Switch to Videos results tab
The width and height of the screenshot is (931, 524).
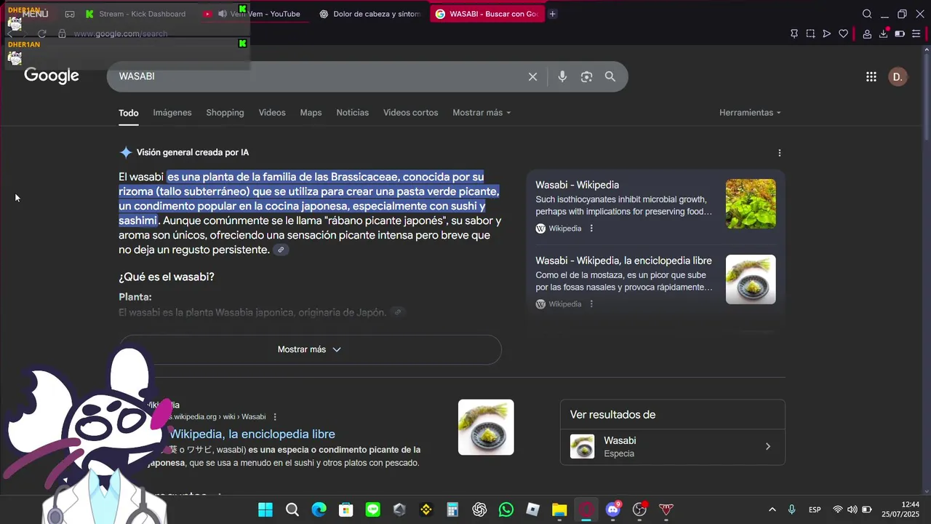tap(272, 113)
